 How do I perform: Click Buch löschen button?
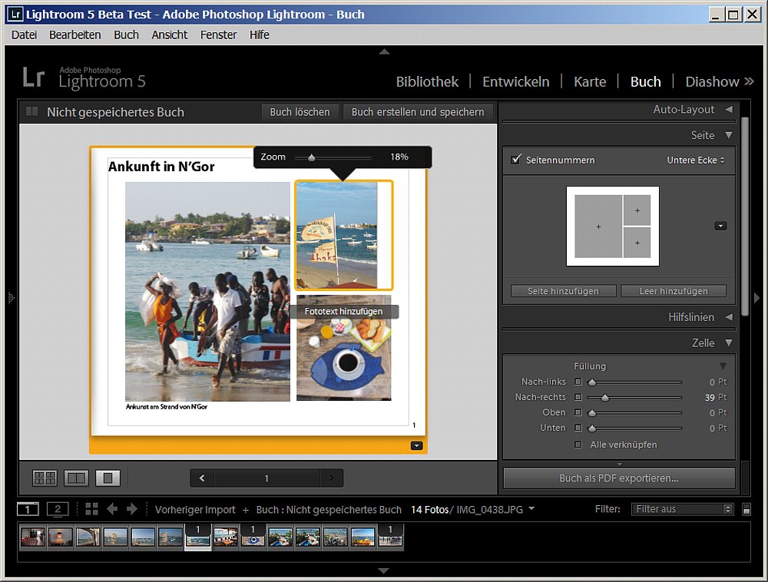[x=300, y=112]
